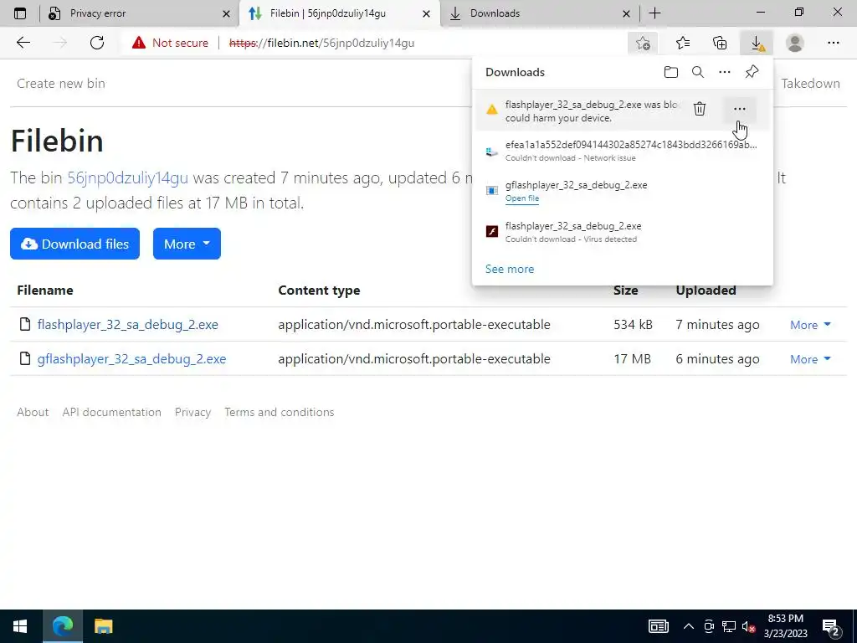857x643 pixels.
Task: Click the Not secure warning indicator
Action: 170,43
